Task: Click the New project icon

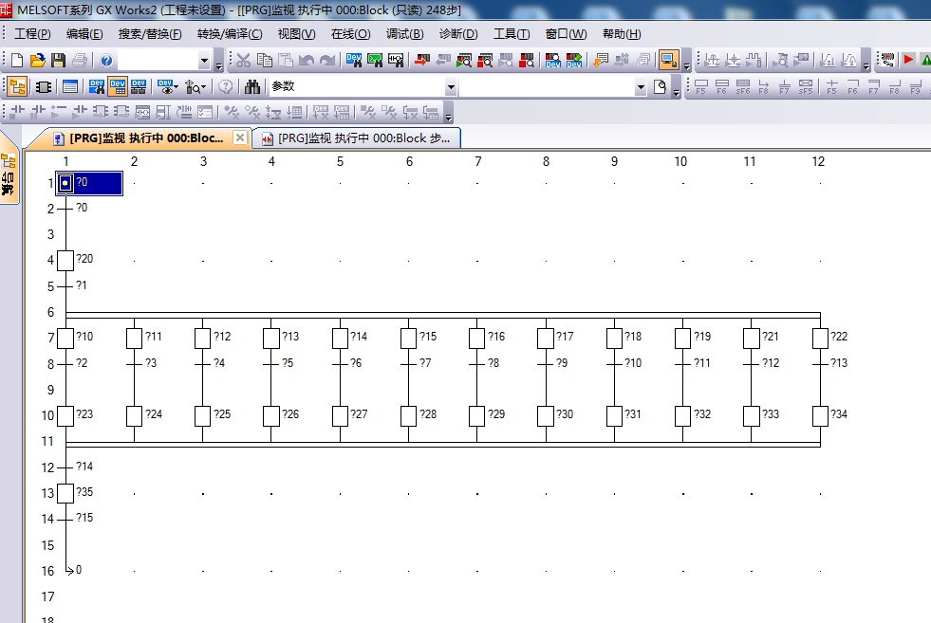Action: click(16, 61)
